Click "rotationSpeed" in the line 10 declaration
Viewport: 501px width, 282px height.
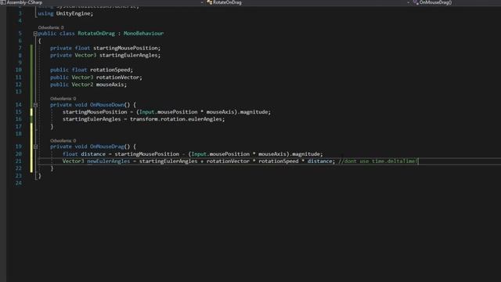pyautogui.click(x=110, y=70)
